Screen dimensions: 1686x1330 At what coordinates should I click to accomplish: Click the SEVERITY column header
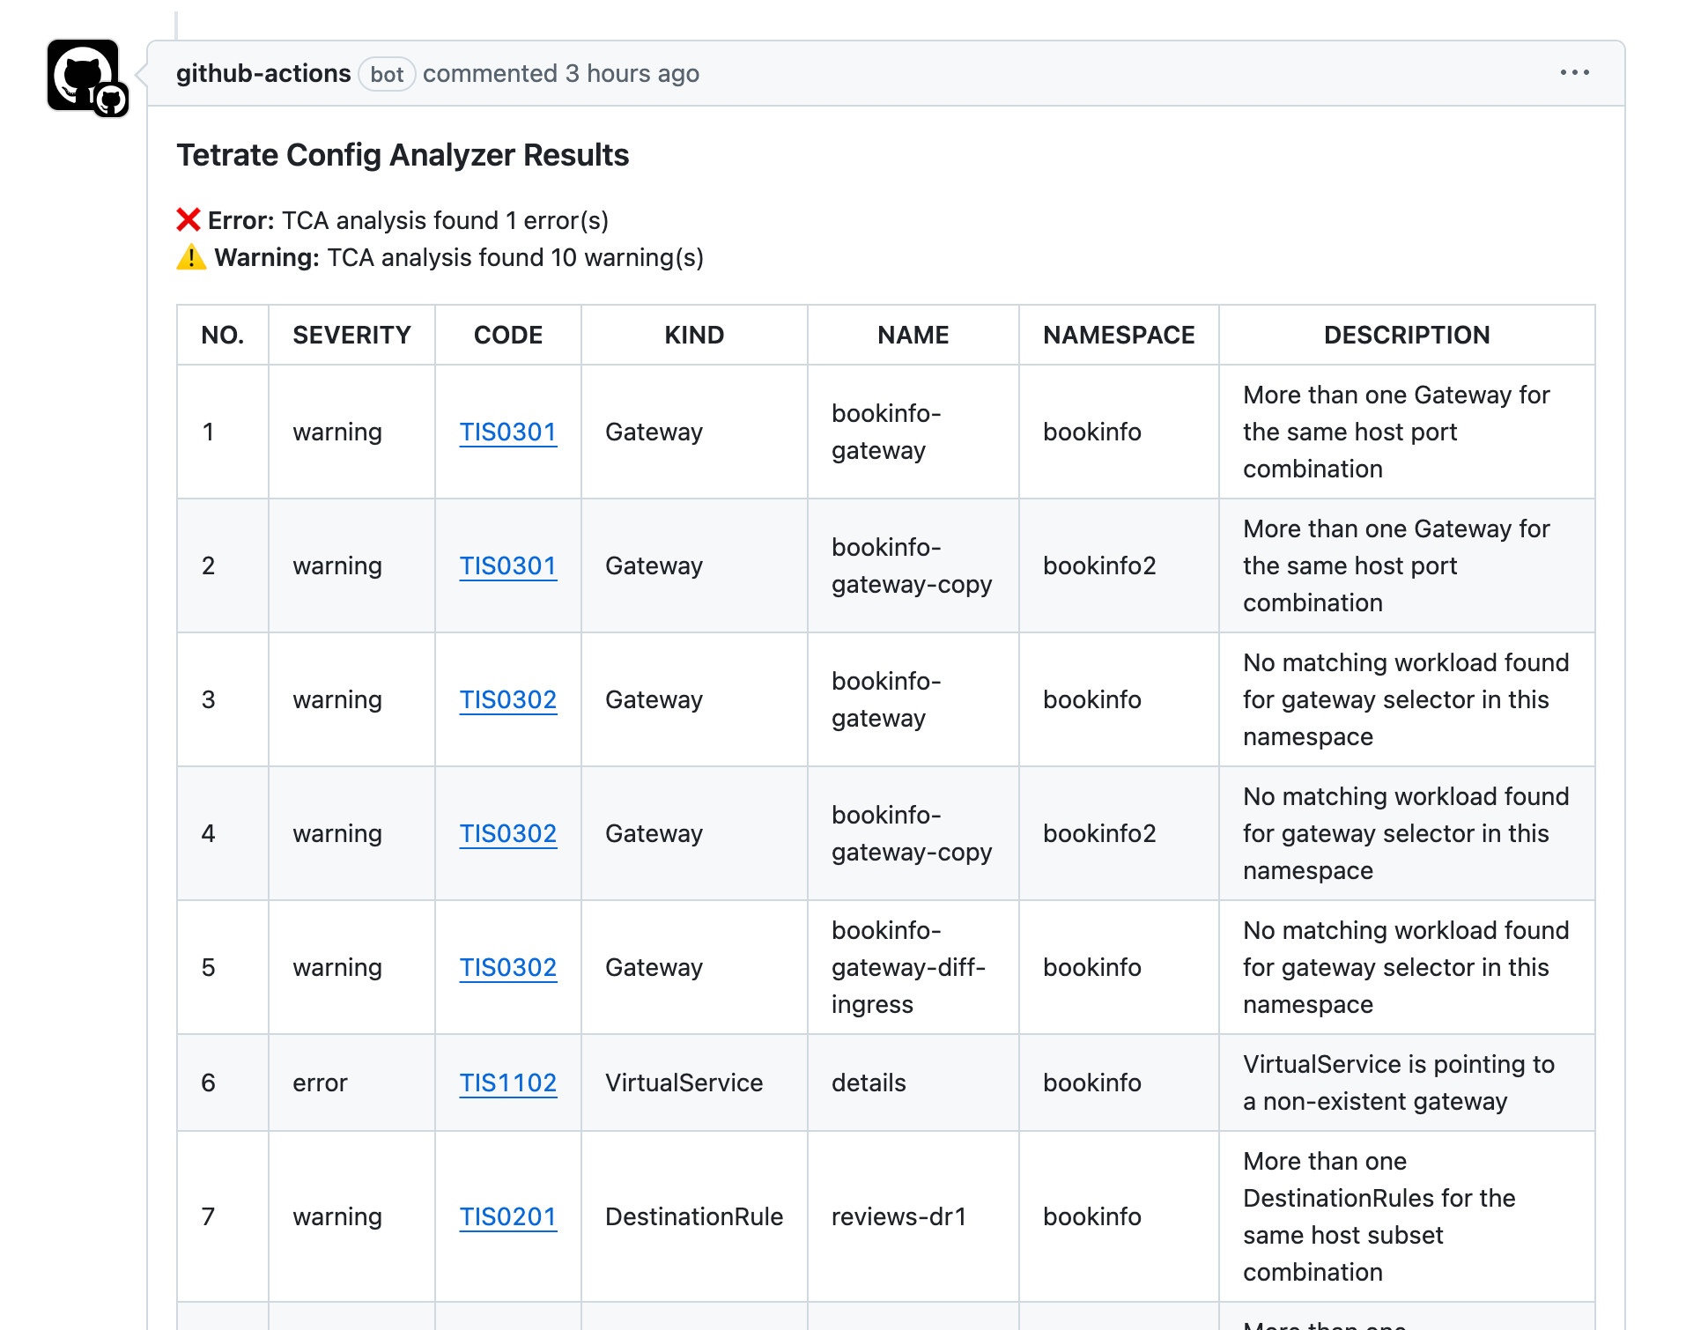351,335
